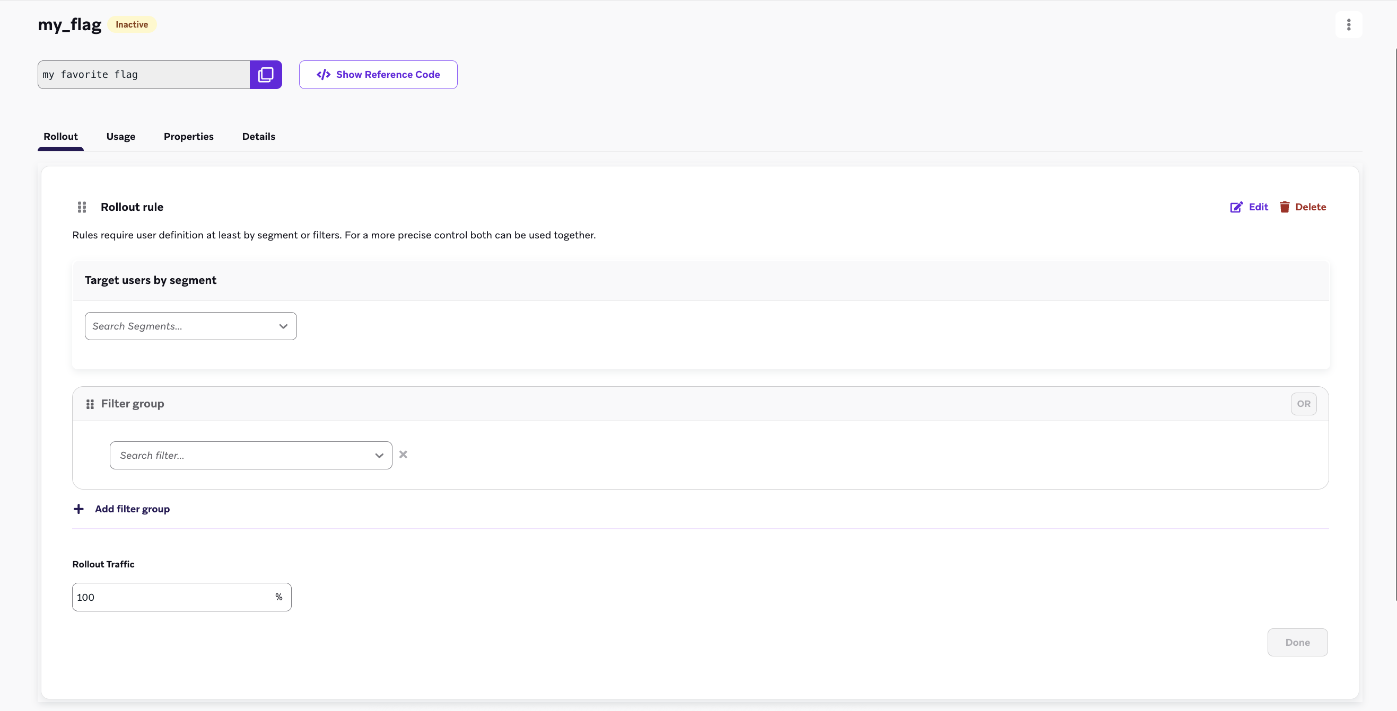Click the Edit pencil icon on Rollout rule

point(1237,207)
